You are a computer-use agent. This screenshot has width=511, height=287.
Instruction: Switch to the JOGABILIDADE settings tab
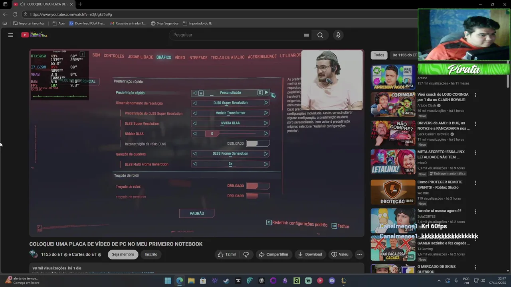140,57
